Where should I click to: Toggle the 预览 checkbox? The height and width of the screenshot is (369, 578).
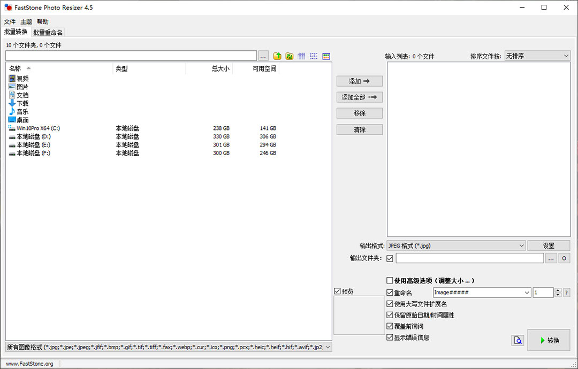coord(337,291)
